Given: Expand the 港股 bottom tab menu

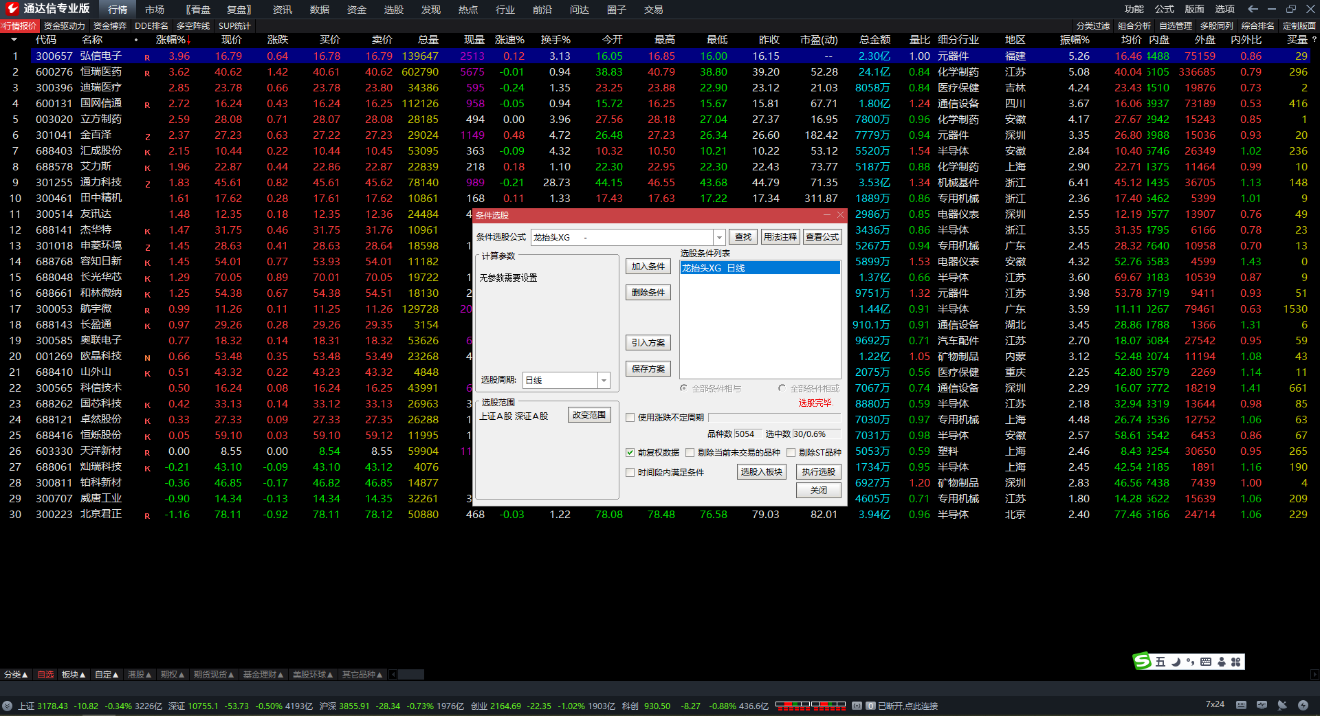Looking at the screenshot, I should pos(140,675).
